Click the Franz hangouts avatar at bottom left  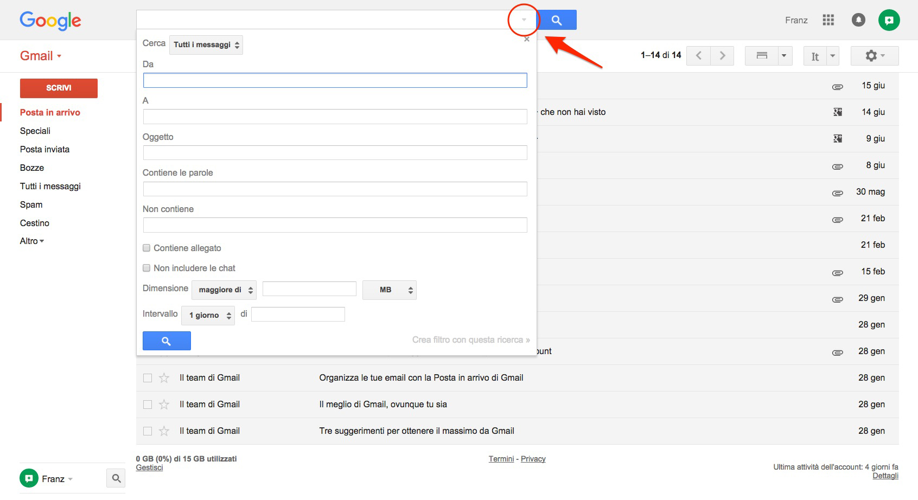[x=29, y=478]
